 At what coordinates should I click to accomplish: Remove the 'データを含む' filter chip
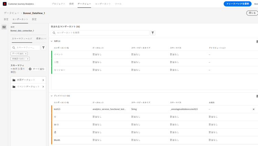tap(26, 53)
